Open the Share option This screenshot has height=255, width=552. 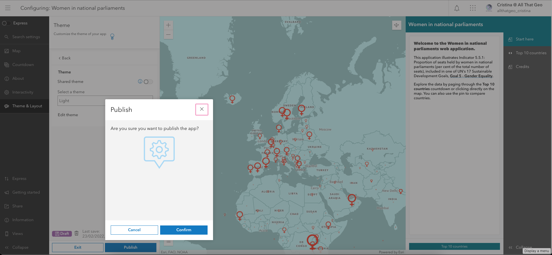(24, 206)
